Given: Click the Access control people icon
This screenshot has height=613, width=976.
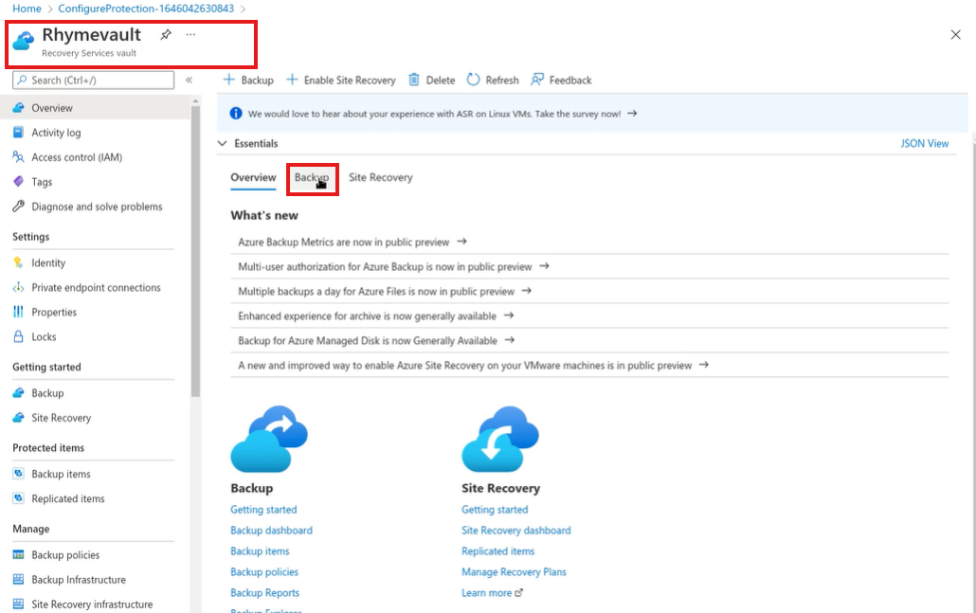Looking at the screenshot, I should [19, 157].
